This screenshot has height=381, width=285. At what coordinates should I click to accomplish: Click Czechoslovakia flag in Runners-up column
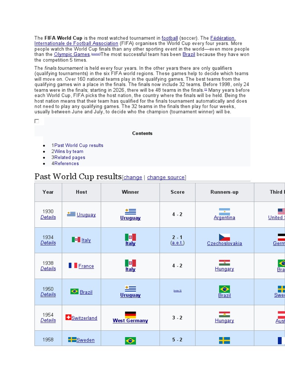225,237
